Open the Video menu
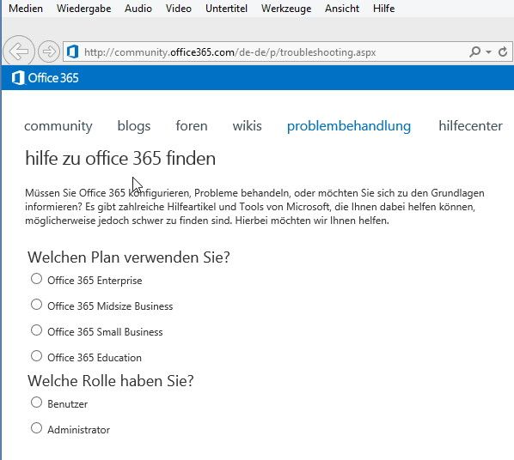Viewport: 514px width, 460px height. 178,9
